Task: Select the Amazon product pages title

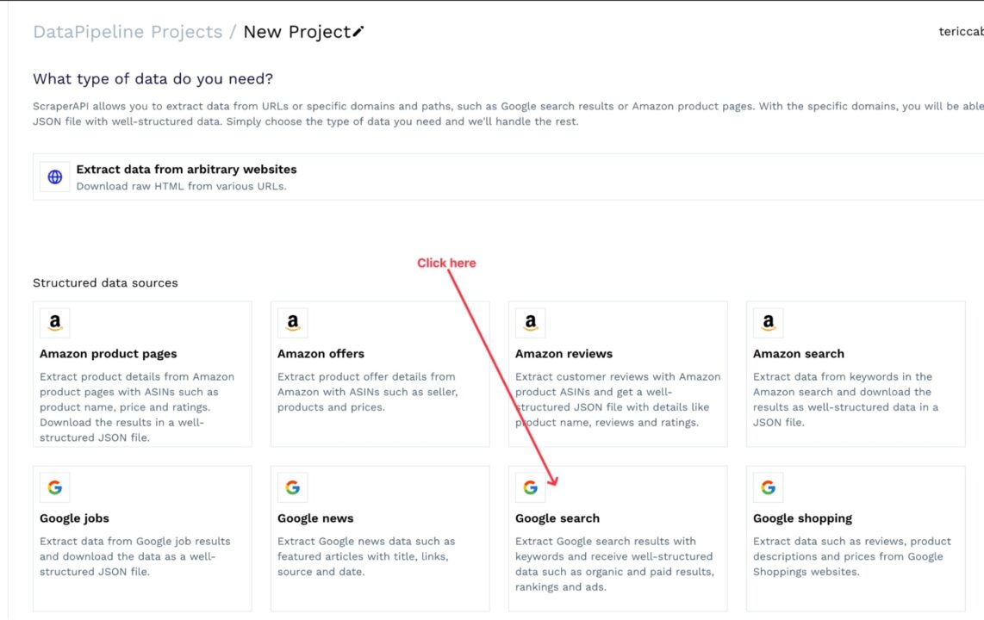Action: pos(108,354)
